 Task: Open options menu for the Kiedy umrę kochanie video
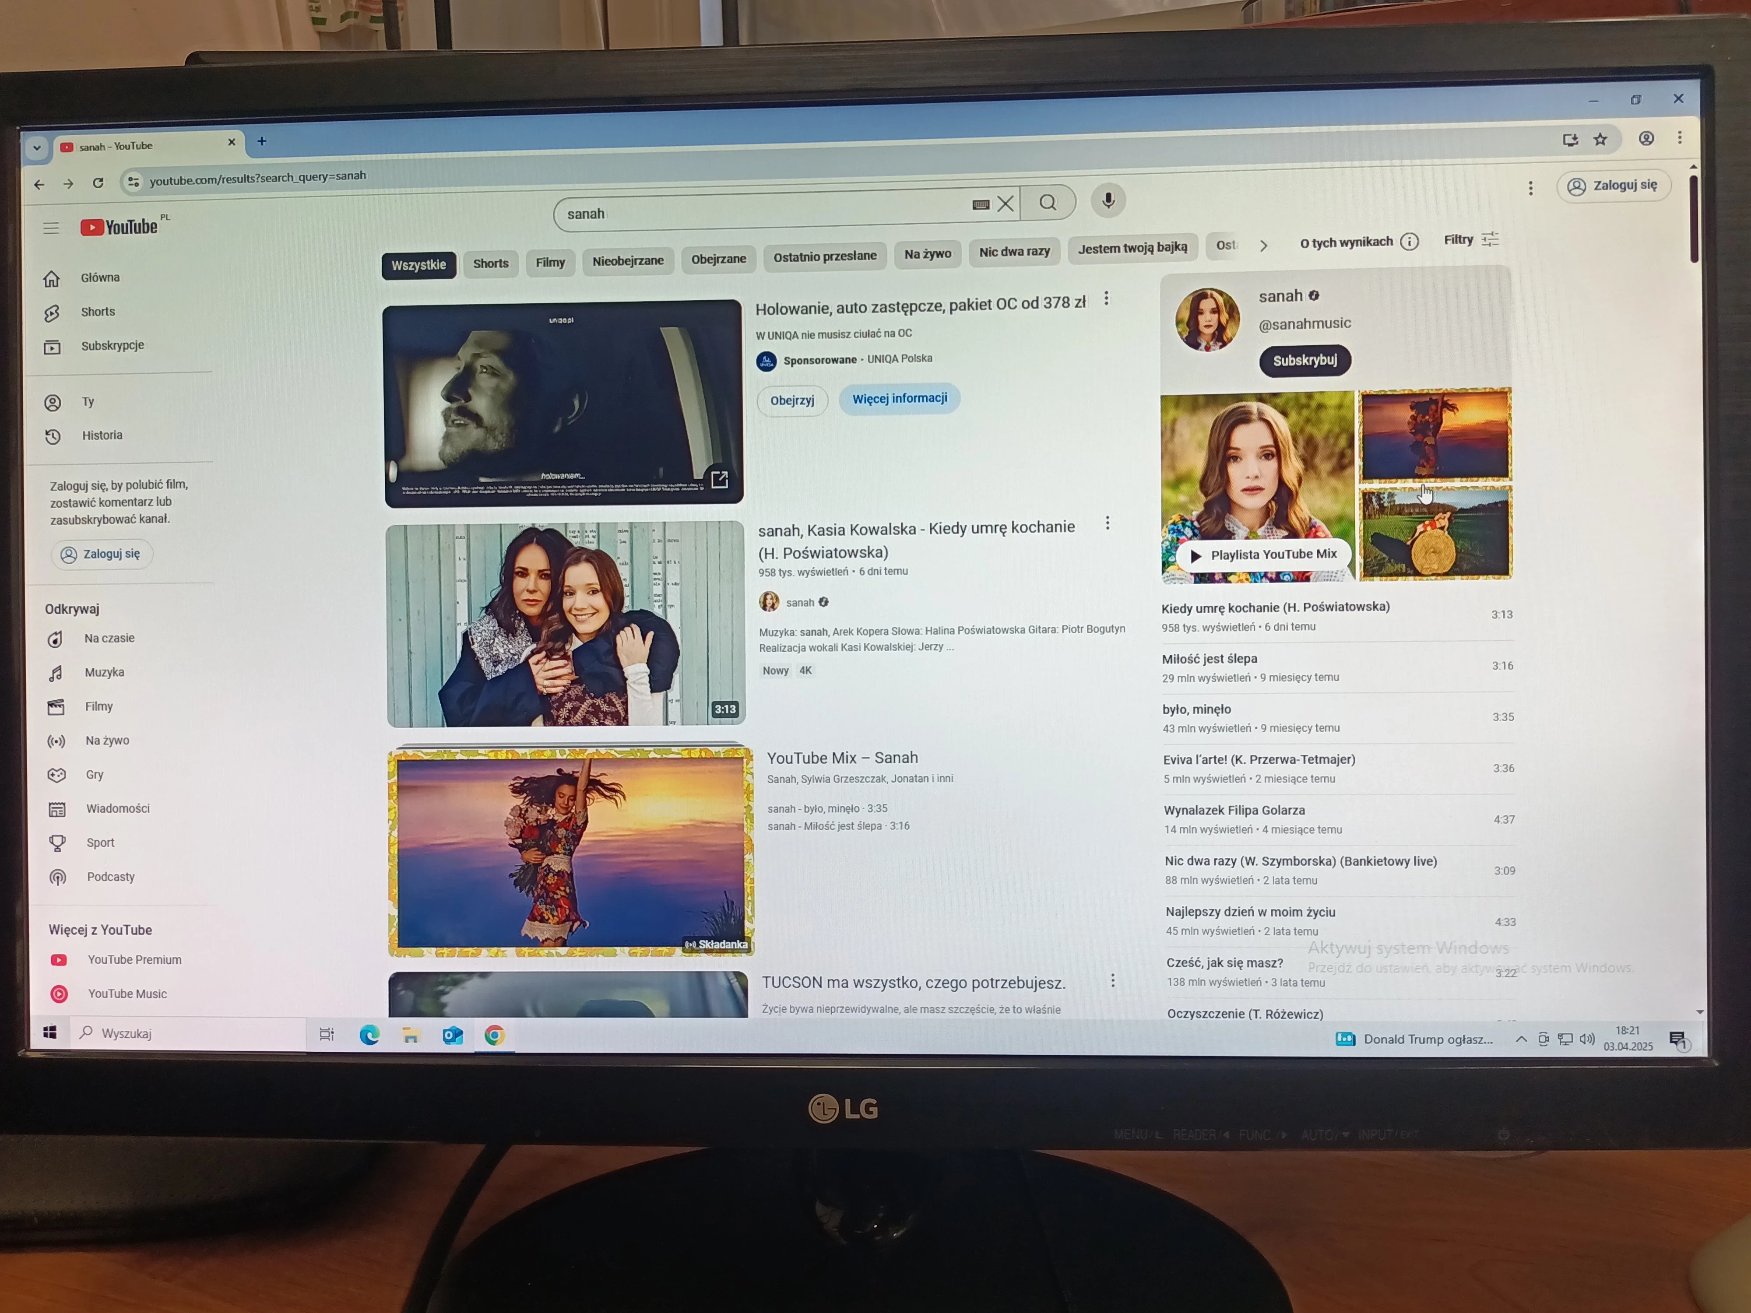1108,522
